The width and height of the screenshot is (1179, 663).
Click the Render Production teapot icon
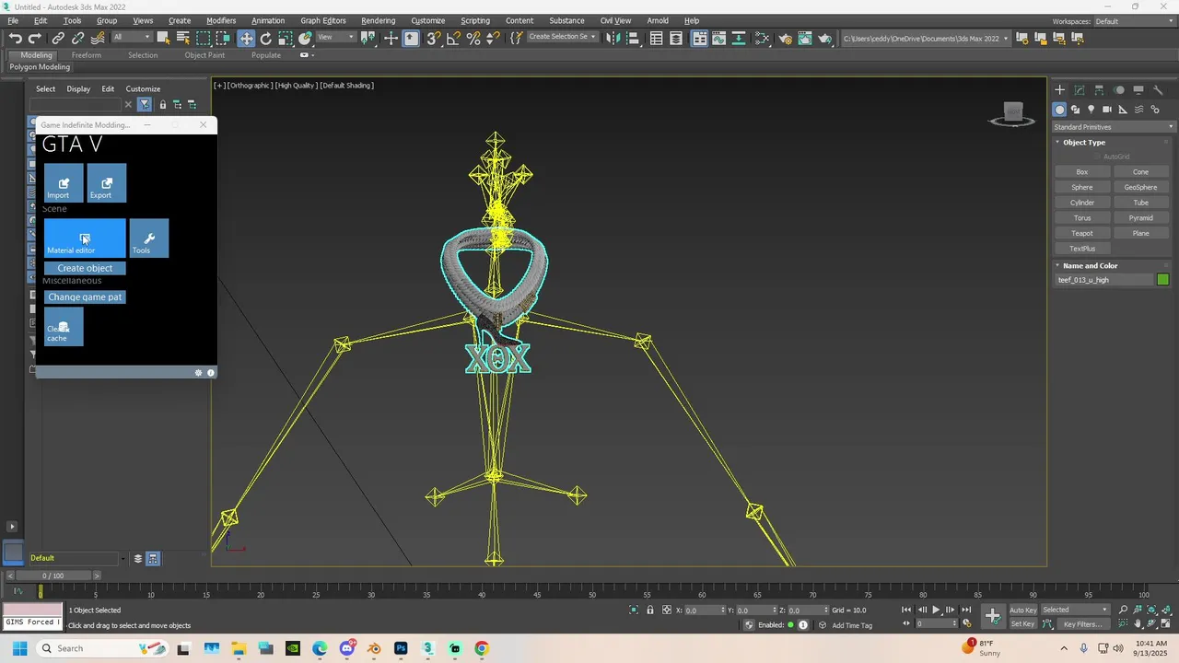click(825, 38)
